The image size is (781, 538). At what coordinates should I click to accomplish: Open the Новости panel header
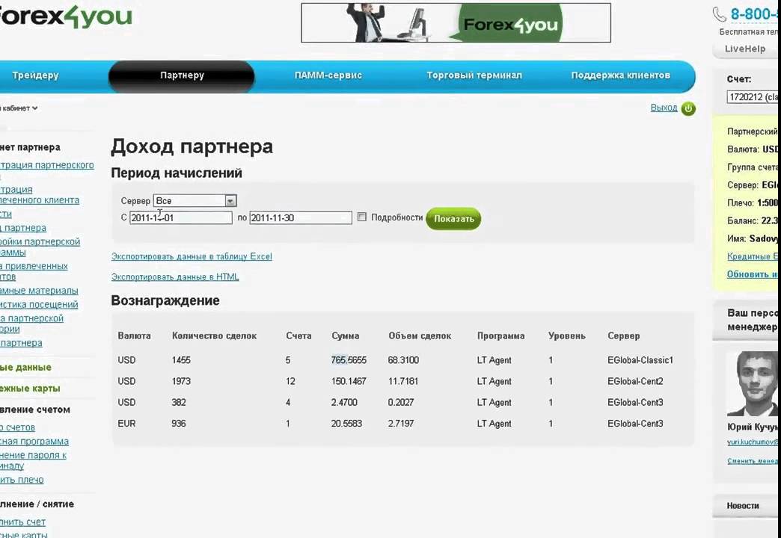(746, 506)
